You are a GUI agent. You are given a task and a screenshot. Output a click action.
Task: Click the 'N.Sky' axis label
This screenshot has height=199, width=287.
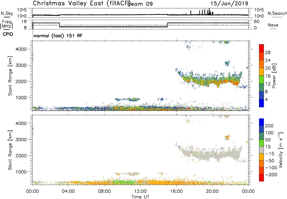(7, 13)
